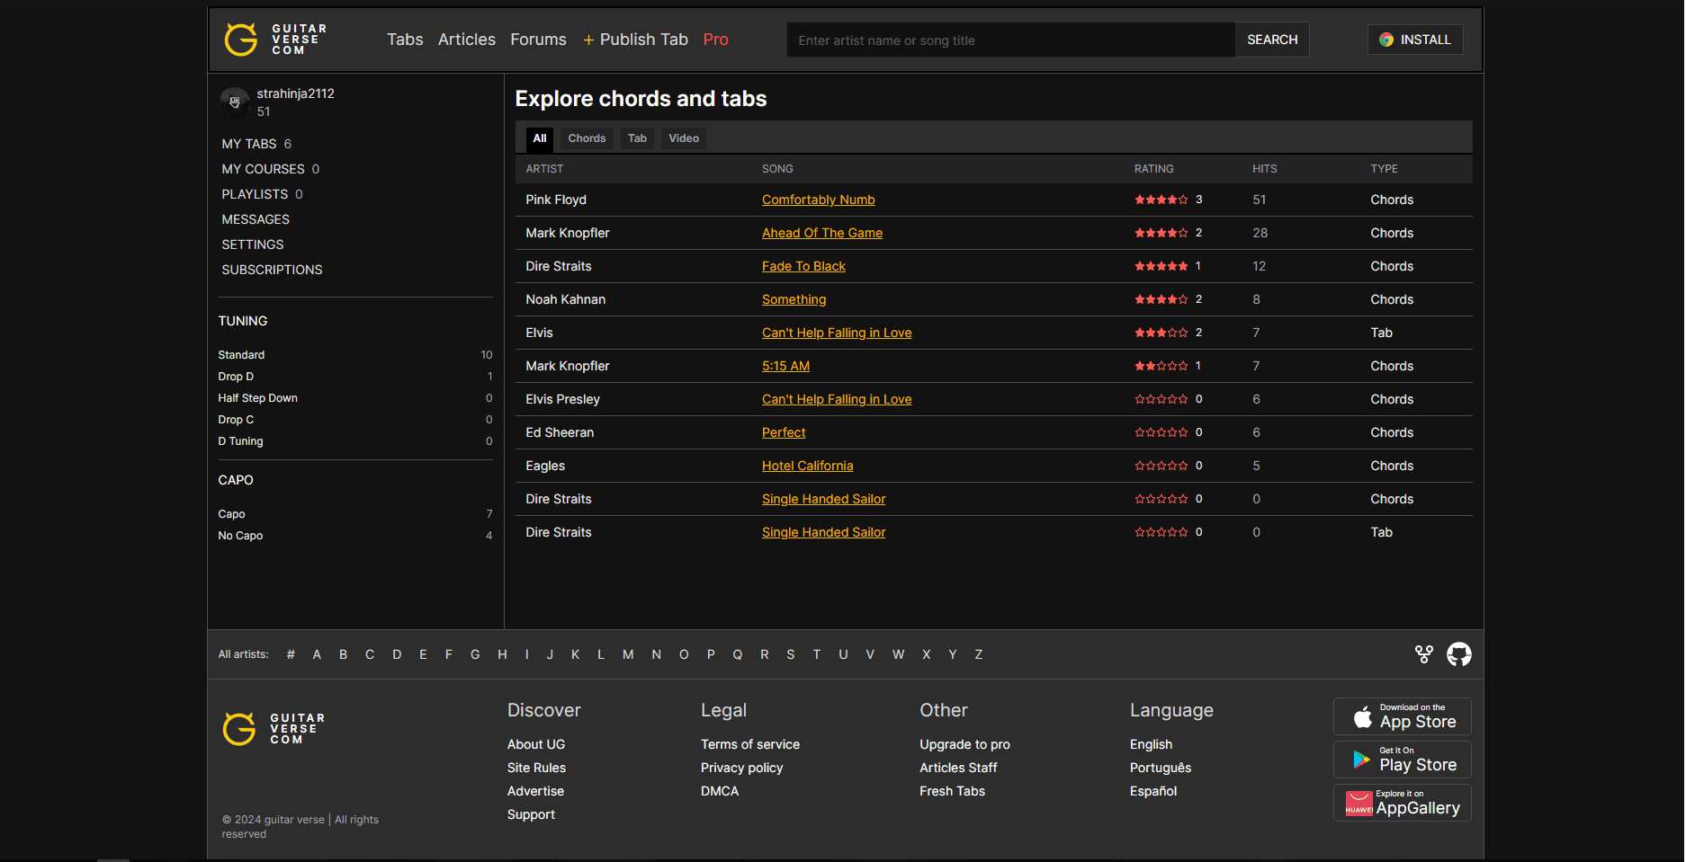Open the Hotel California link
Viewport: 1686px width, 862px height.
807,466
